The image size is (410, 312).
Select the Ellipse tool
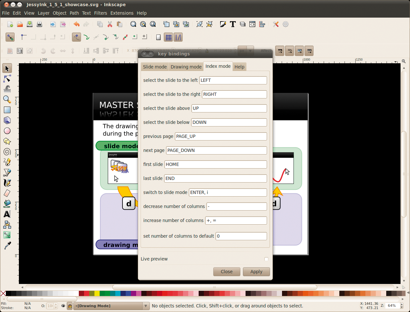coord(7,131)
